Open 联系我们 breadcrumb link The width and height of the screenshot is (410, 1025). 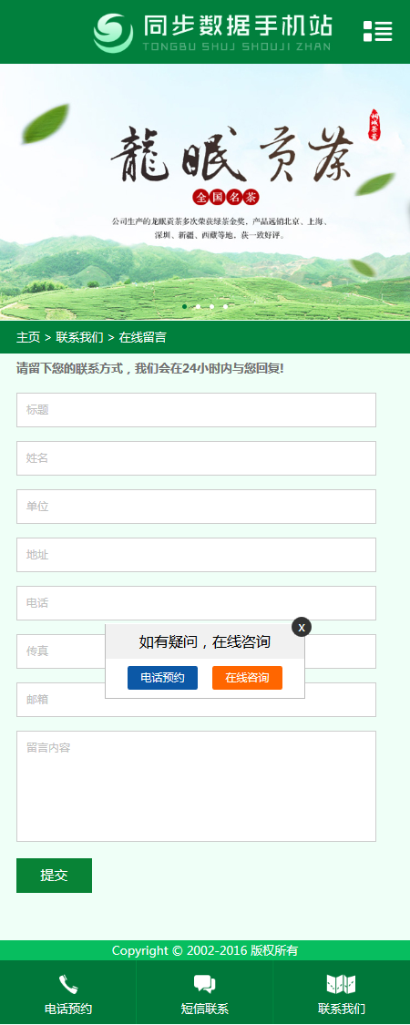click(x=80, y=337)
